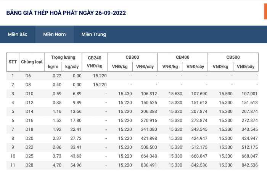The image size is (267, 173).
Task: Click the value 15.630 in row D10
Action: [x=175, y=94]
